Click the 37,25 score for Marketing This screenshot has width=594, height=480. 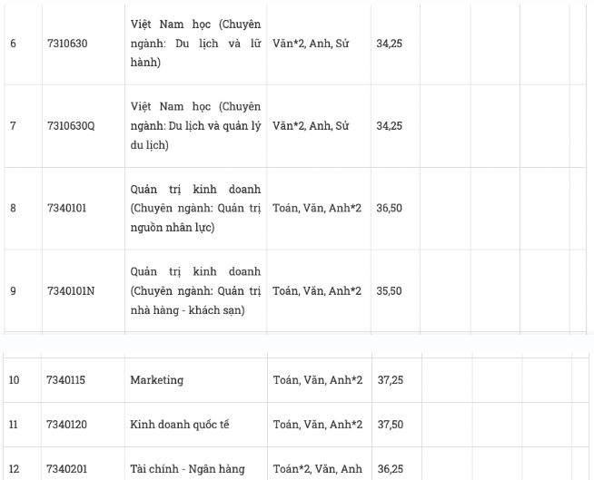[x=389, y=380]
